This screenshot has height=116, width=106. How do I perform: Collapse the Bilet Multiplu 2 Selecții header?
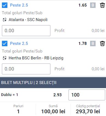pyautogui.click(x=53, y=83)
